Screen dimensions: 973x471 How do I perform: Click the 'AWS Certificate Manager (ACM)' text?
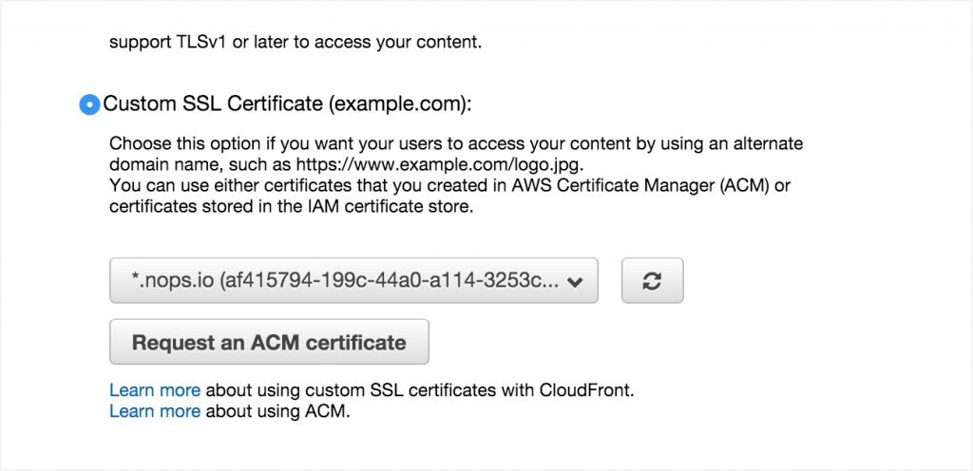point(649,186)
